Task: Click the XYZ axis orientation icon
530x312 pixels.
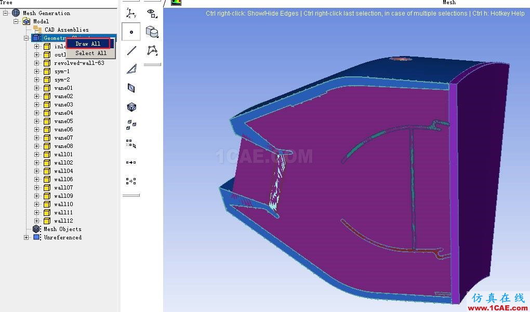Action: (131, 13)
